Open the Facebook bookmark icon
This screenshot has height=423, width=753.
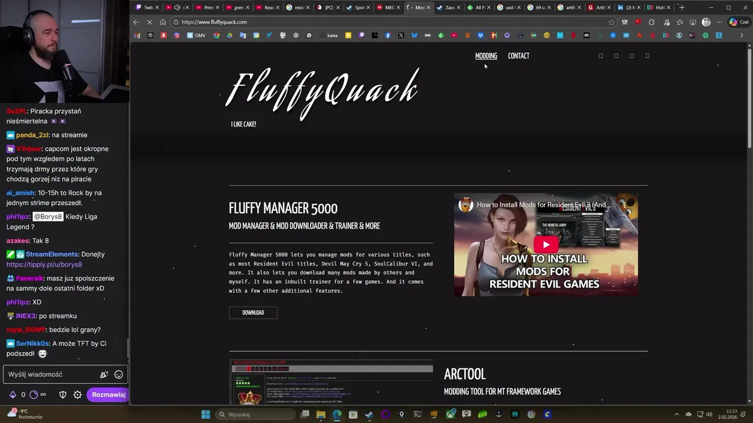[388, 35]
